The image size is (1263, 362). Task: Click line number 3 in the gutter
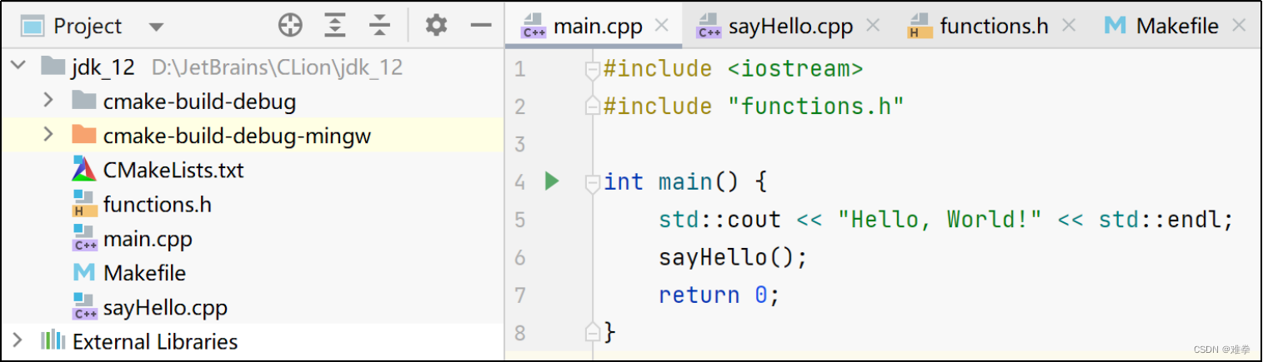point(520,144)
